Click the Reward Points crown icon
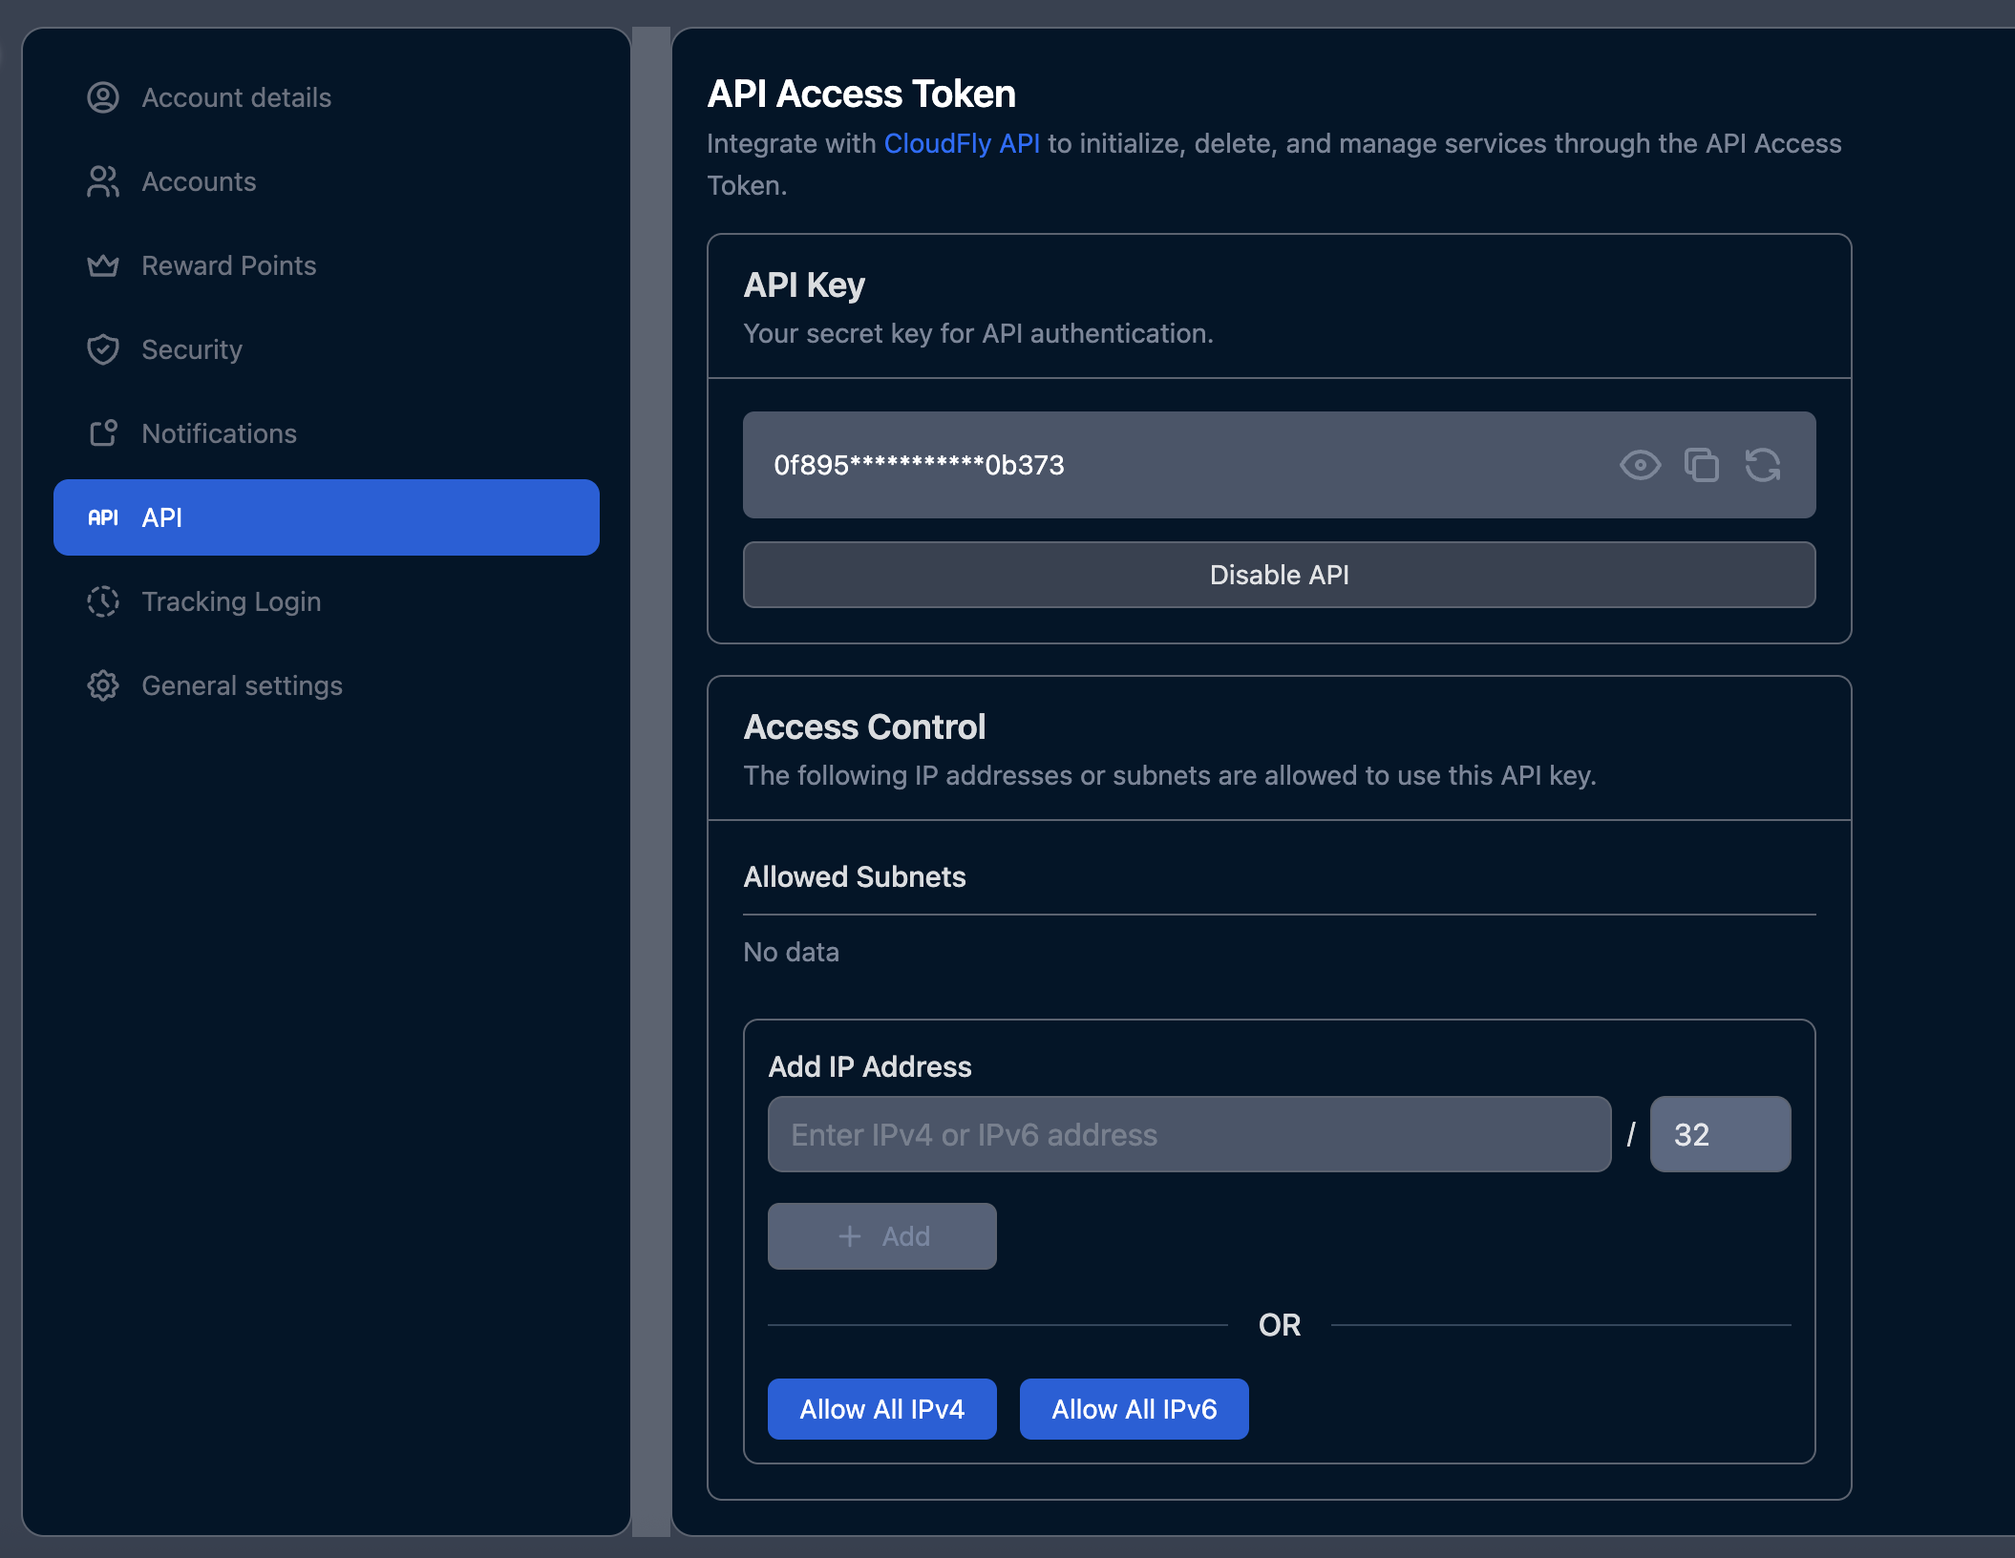The image size is (2015, 1558). click(103, 265)
